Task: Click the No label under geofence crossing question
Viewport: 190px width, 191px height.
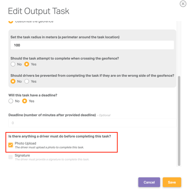Action: [19, 64]
